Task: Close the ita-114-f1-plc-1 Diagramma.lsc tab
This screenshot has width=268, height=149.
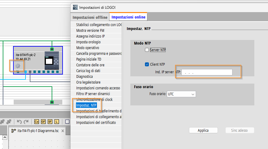Action: pos(63,131)
